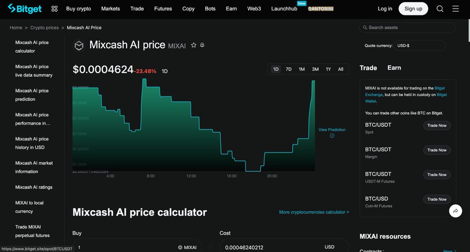Open the Web3 menu
470x252 pixels.
254,9
